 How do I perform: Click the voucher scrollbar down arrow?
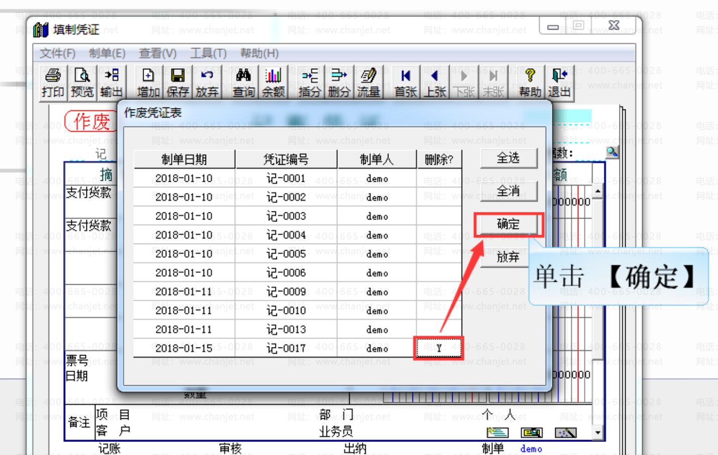point(598,432)
